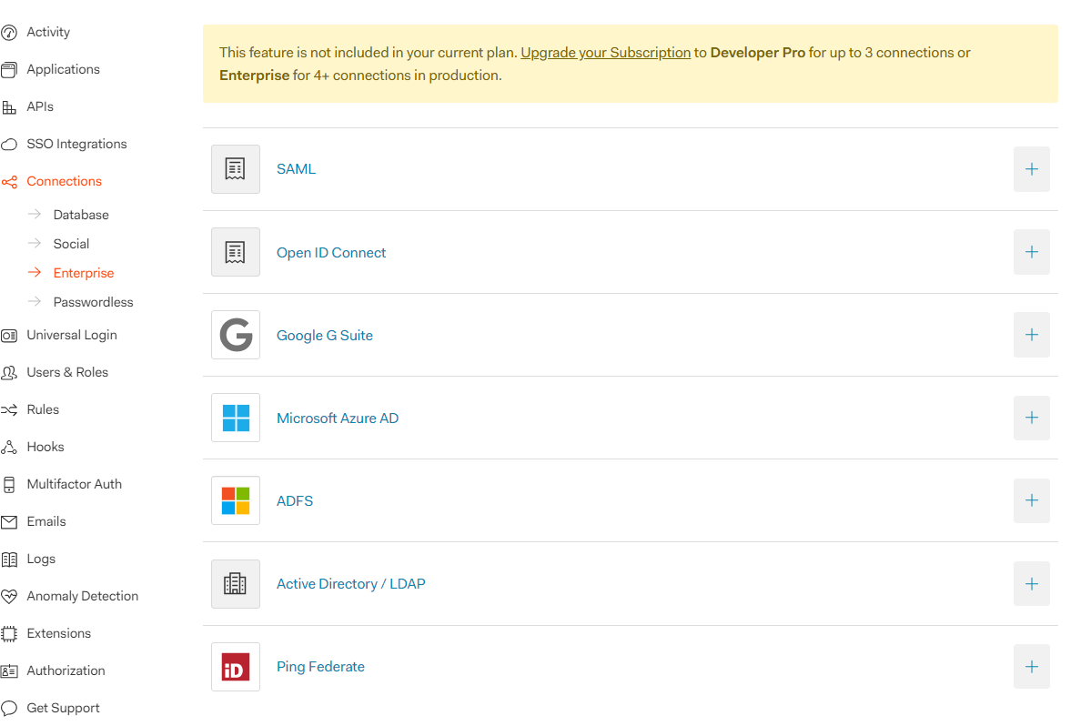Screen dimensions: 1071x726
Task: Click the ADFS Windows logo icon
Action: click(x=236, y=500)
